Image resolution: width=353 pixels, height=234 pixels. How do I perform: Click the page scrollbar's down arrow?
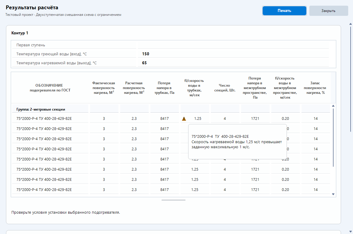(351, 232)
